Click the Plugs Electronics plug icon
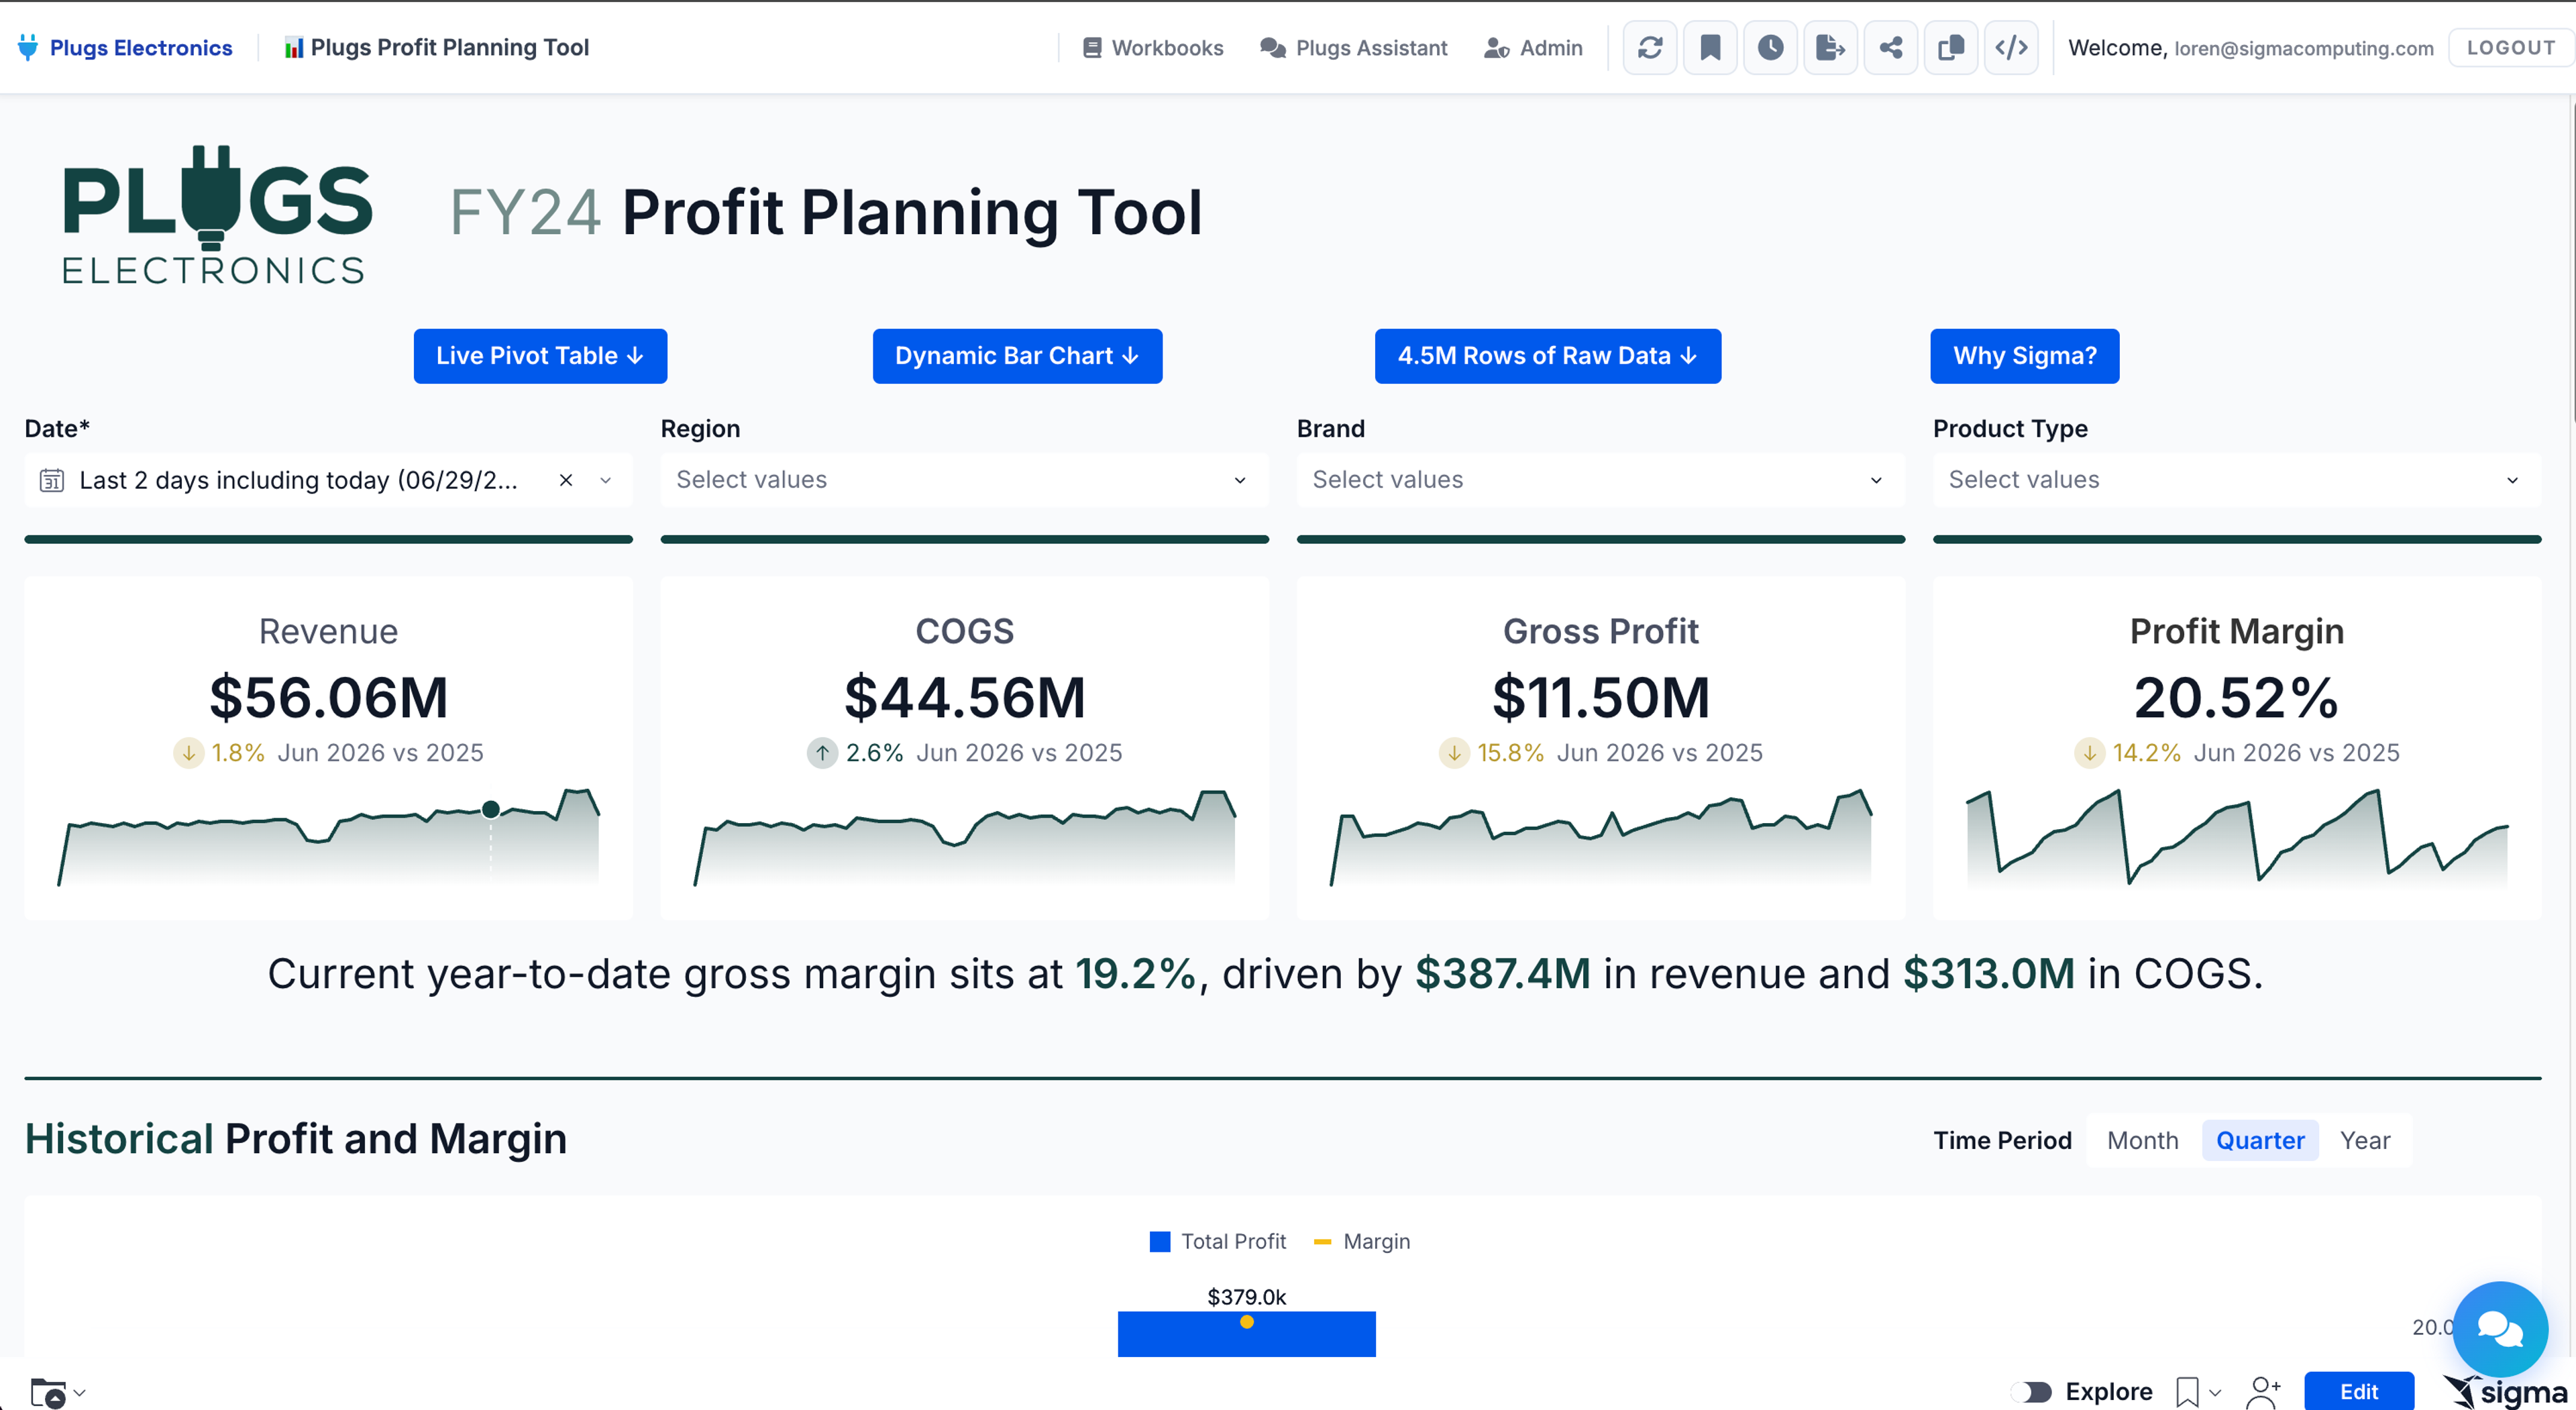This screenshot has width=2576, height=1410. (28, 47)
